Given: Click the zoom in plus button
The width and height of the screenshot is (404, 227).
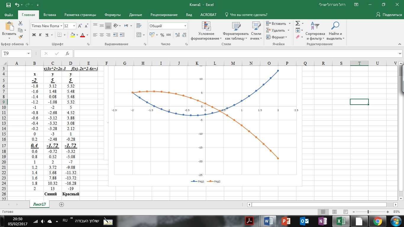Looking at the screenshot, I should point(388,212).
